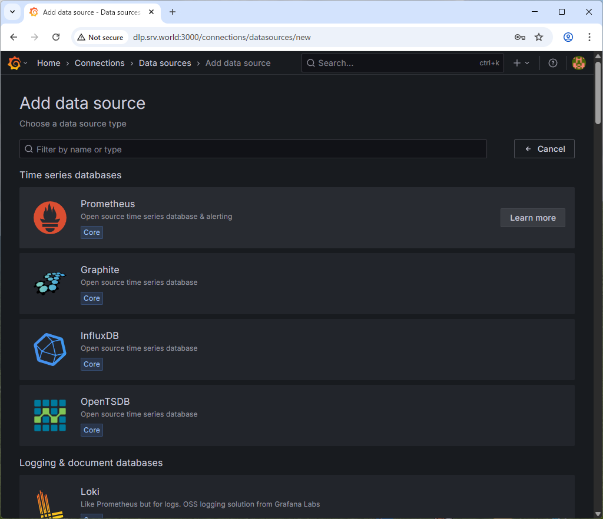Reload the page in the browser
Screen dimensions: 603x519
point(56,37)
